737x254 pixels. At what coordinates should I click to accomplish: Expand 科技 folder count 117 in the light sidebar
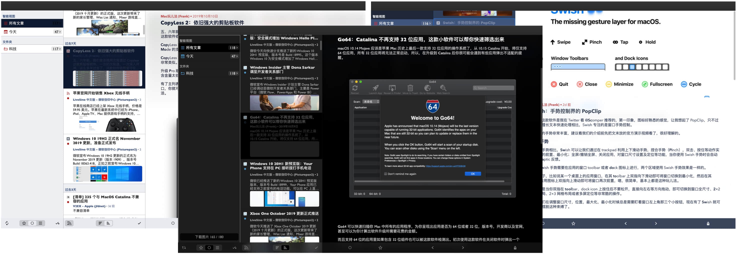point(57,49)
